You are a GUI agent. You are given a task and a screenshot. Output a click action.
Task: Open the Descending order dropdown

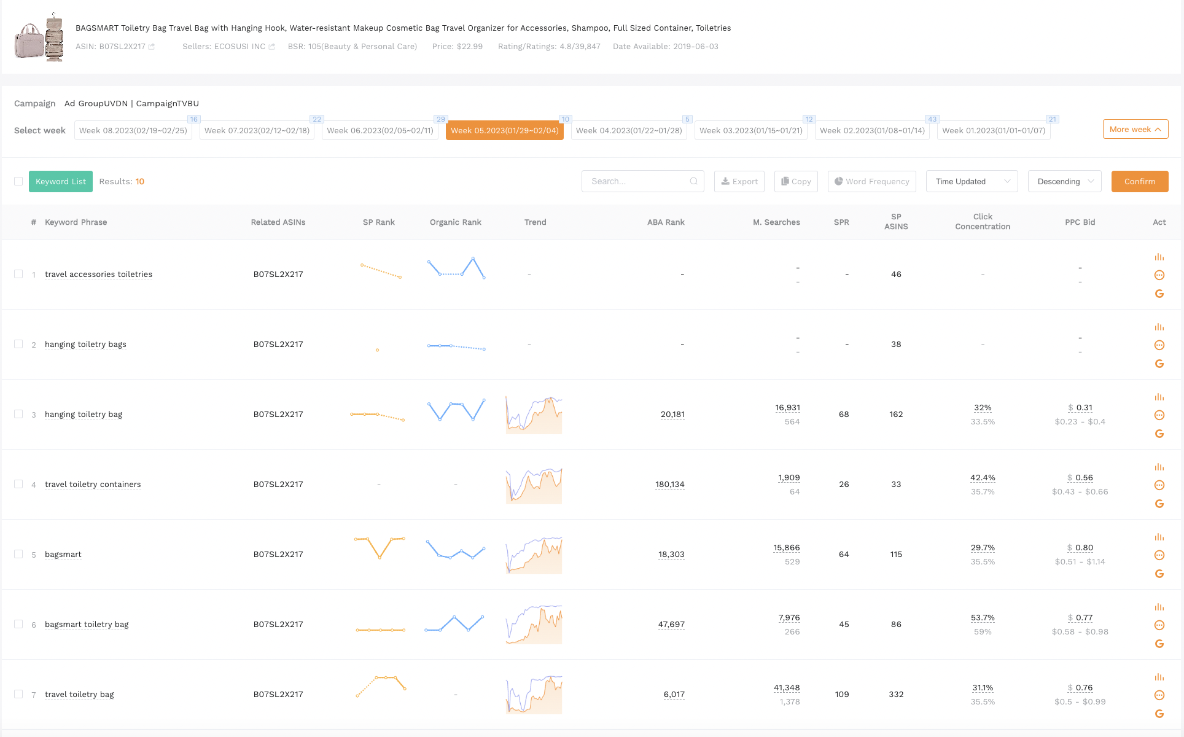pyautogui.click(x=1064, y=181)
